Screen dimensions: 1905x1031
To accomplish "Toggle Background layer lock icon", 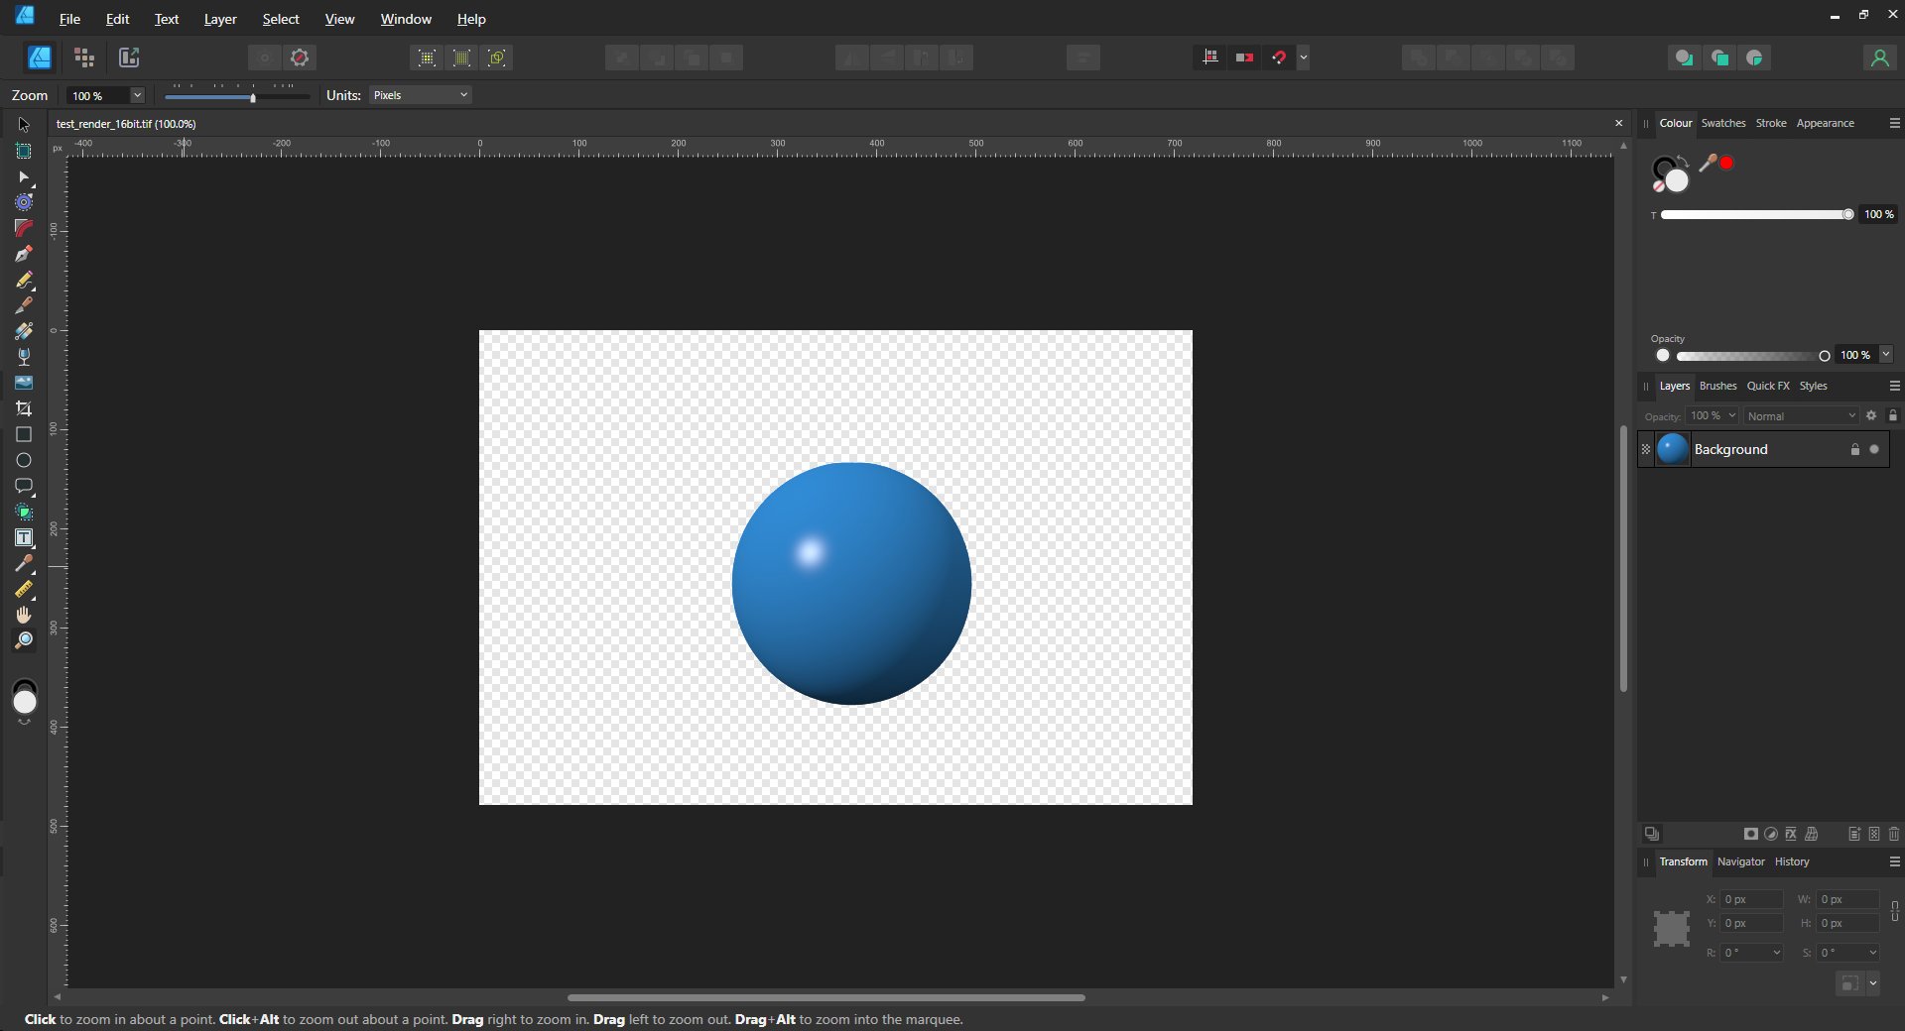I will click(x=1854, y=449).
